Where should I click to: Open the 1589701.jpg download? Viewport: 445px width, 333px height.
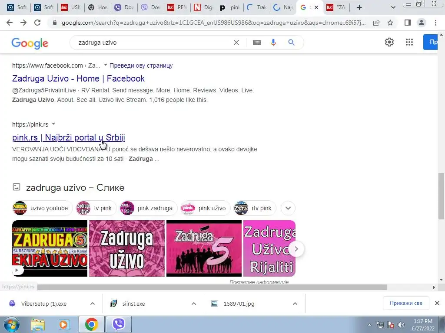tap(239, 304)
